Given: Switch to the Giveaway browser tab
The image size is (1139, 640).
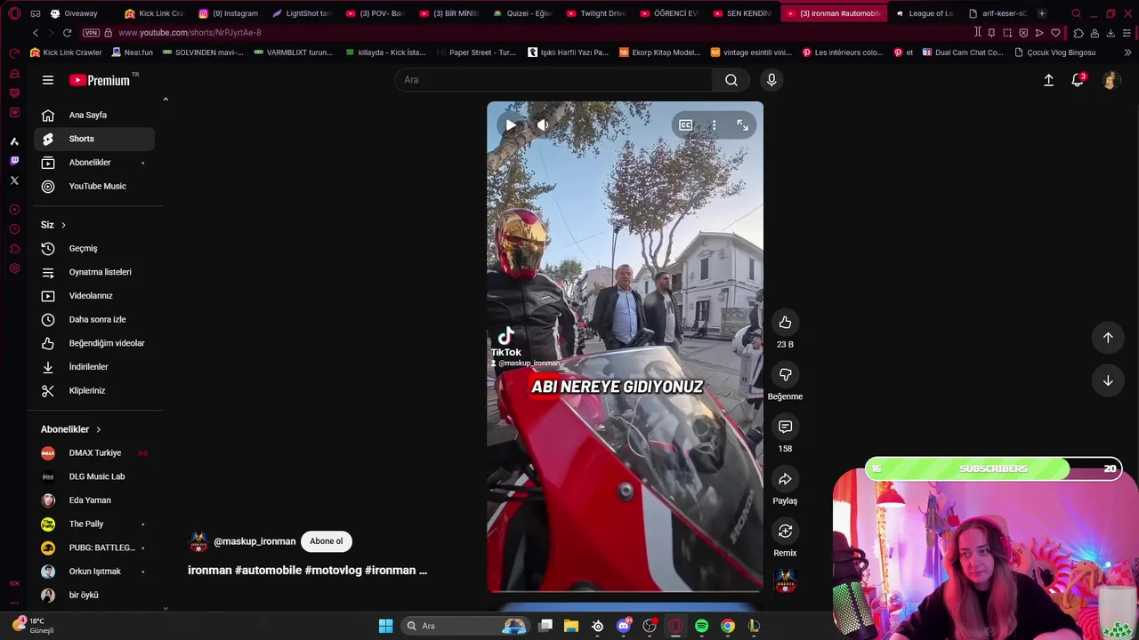Looking at the screenshot, I should click(x=75, y=13).
